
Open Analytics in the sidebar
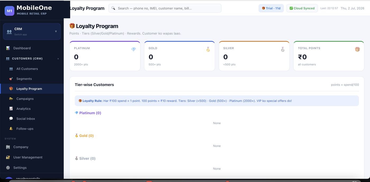[x=32, y=109]
